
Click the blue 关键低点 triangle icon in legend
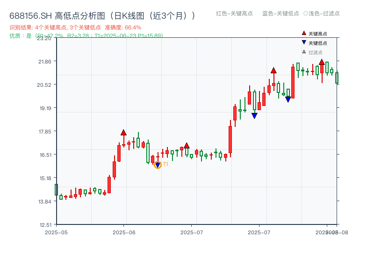tap(303, 43)
